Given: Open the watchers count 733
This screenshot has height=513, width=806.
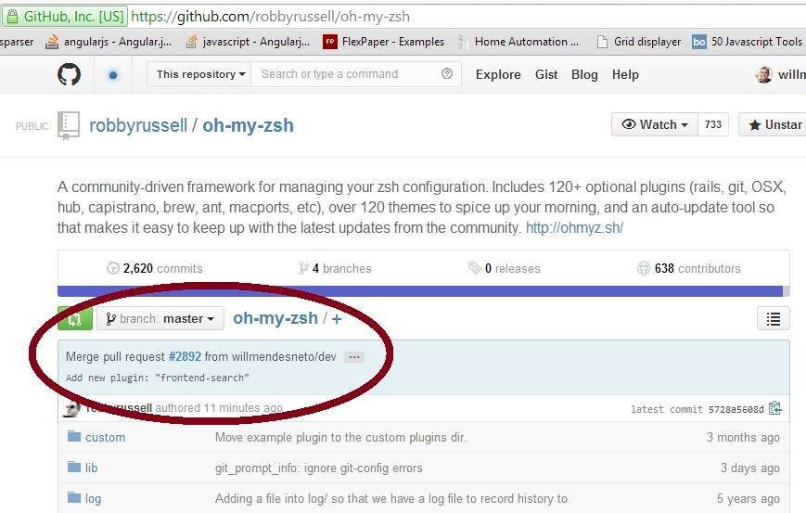Looking at the screenshot, I should tap(713, 124).
